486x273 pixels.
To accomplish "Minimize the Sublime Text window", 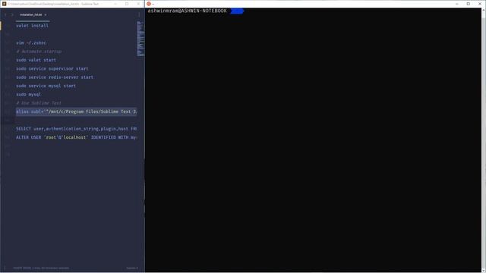I will pyautogui.click(x=115, y=4).
